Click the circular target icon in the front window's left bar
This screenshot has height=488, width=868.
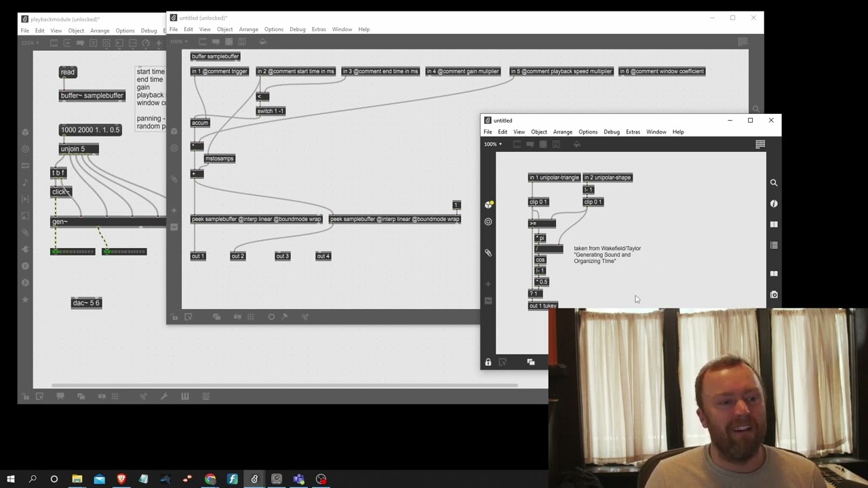click(x=488, y=222)
